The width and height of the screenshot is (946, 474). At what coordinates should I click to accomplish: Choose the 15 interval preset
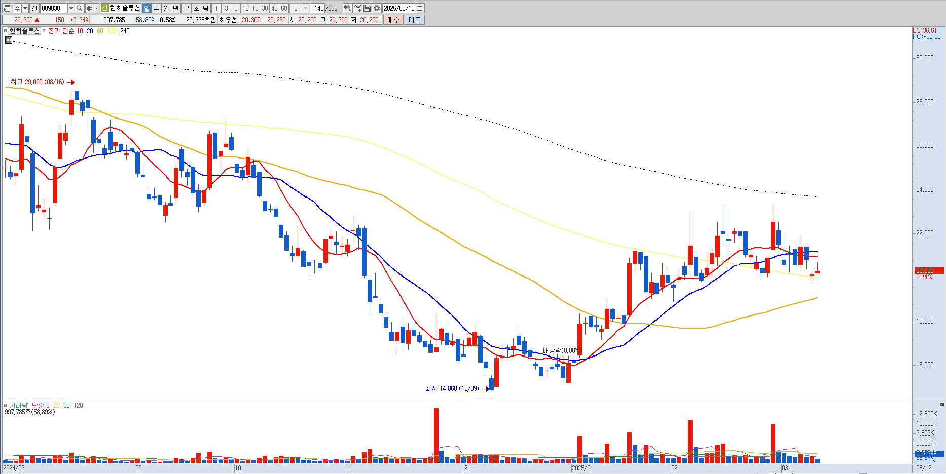click(x=255, y=8)
